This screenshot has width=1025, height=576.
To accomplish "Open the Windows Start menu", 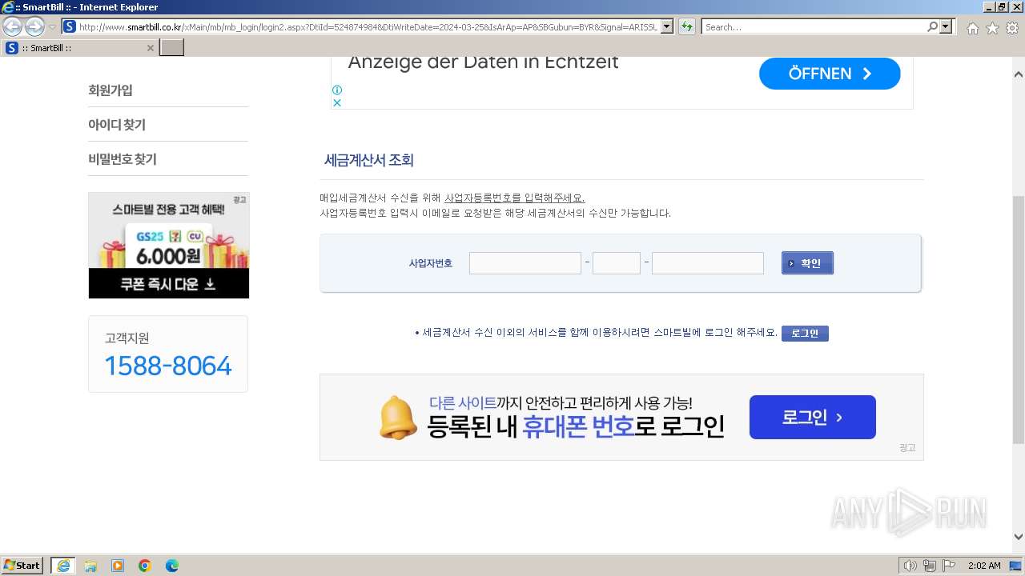I will coord(22,566).
